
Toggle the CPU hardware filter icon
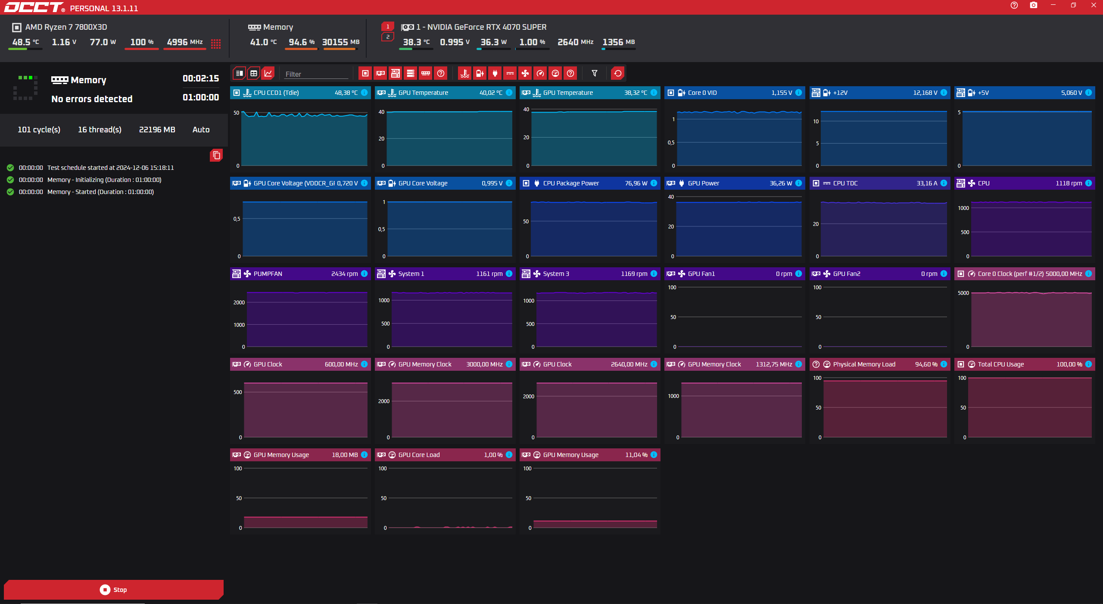(365, 73)
